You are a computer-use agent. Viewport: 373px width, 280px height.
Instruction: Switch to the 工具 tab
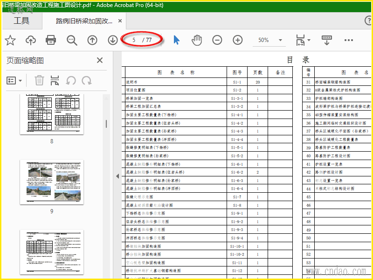pyautogui.click(x=21, y=21)
